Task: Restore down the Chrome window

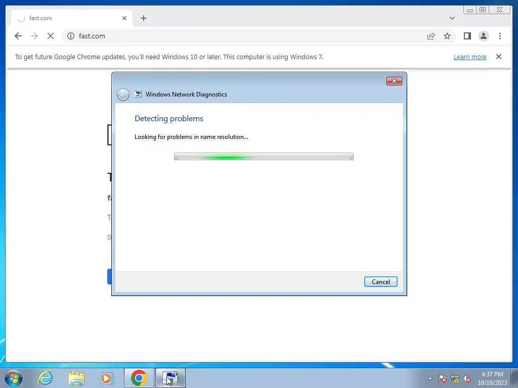Action: (x=482, y=10)
